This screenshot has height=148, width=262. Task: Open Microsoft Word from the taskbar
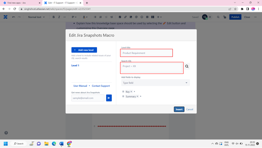coord(61,144)
